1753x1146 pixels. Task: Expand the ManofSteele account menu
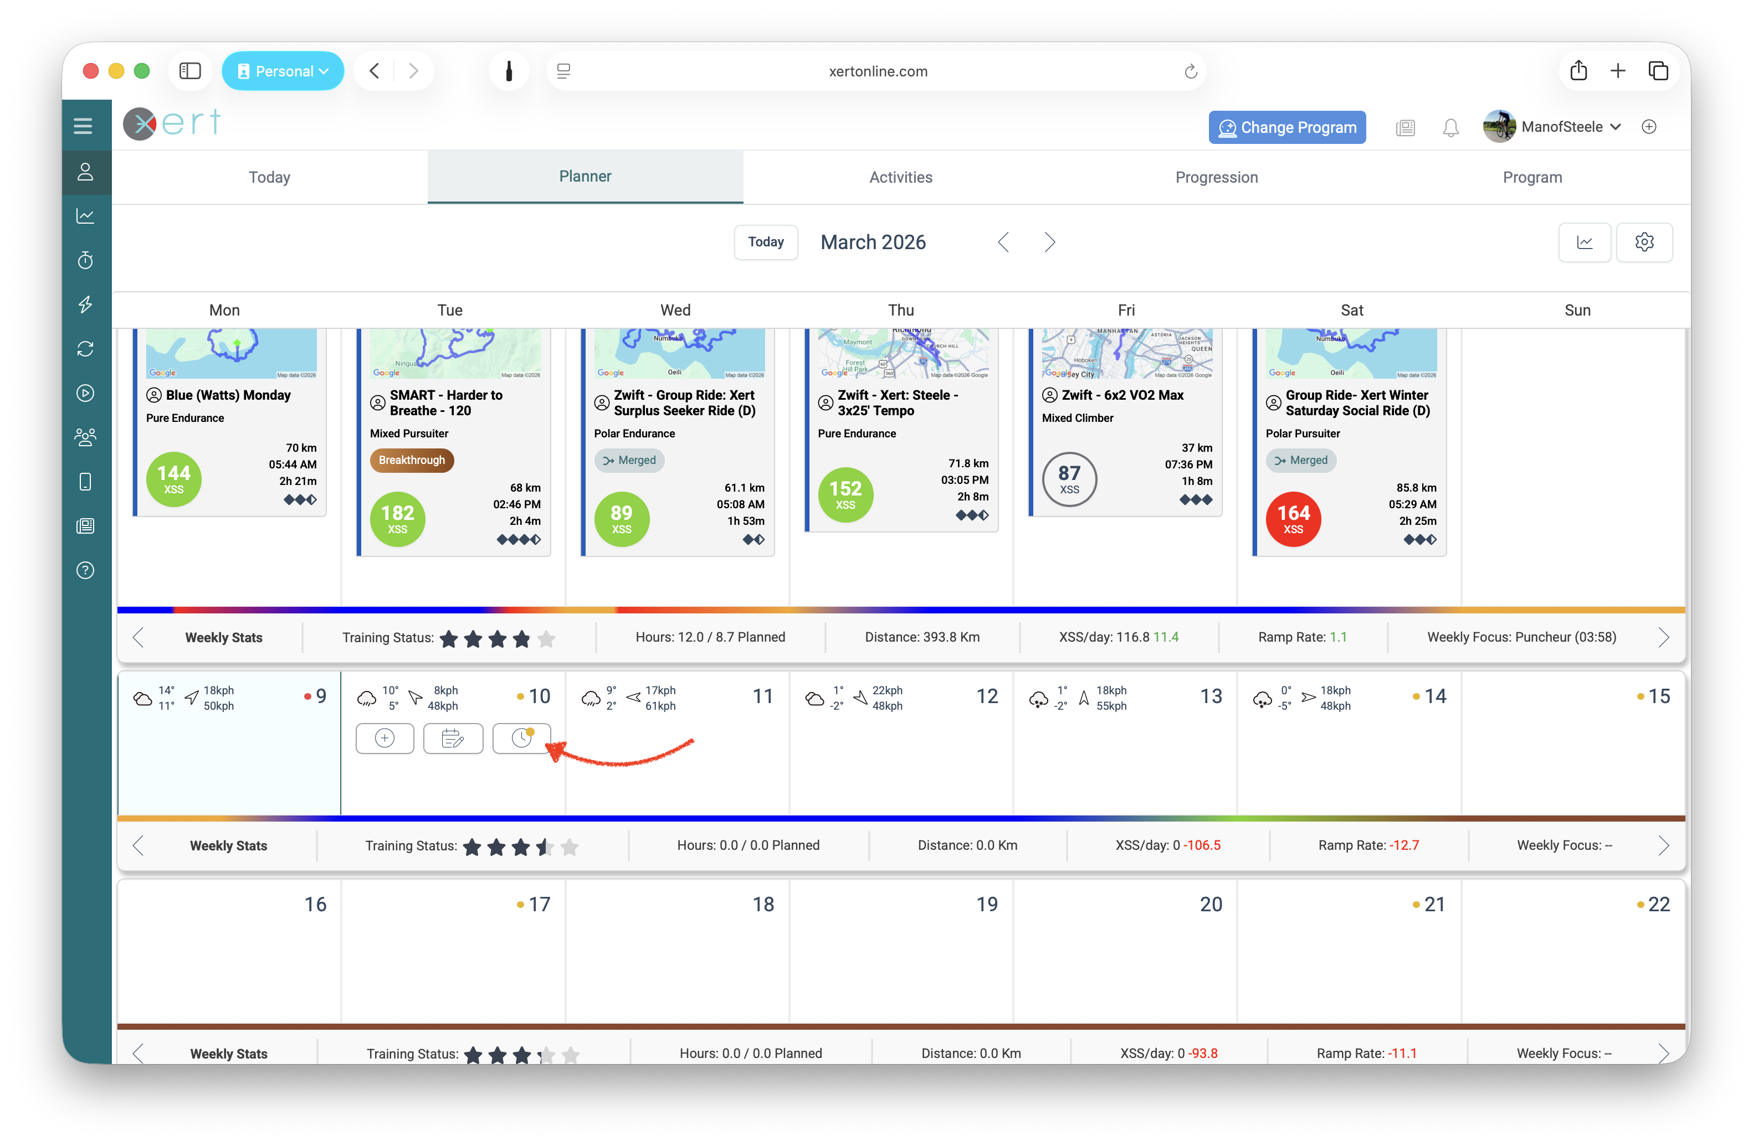(x=1552, y=127)
